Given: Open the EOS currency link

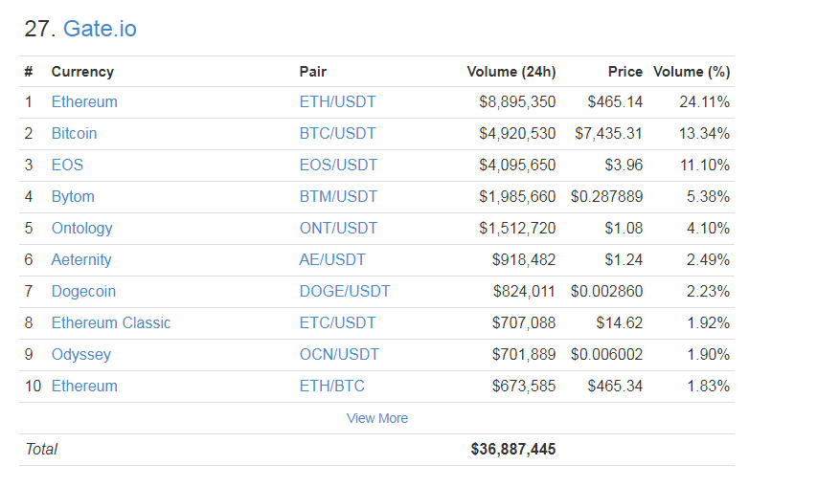Looking at the screenshot, I should pyautogui.click(x=67, y=165).
